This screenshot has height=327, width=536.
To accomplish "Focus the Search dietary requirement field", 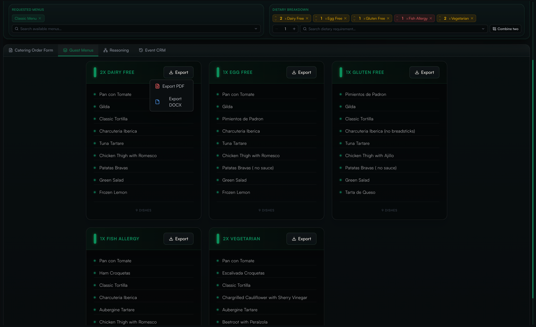I will (394, 29).
